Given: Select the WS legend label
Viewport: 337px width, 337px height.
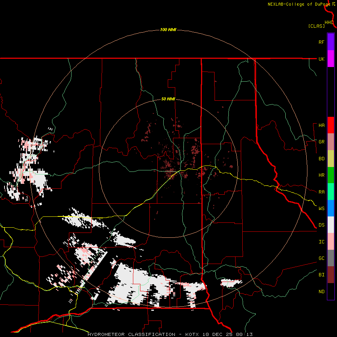Looking at the screenshot, I should coord(322,209).
